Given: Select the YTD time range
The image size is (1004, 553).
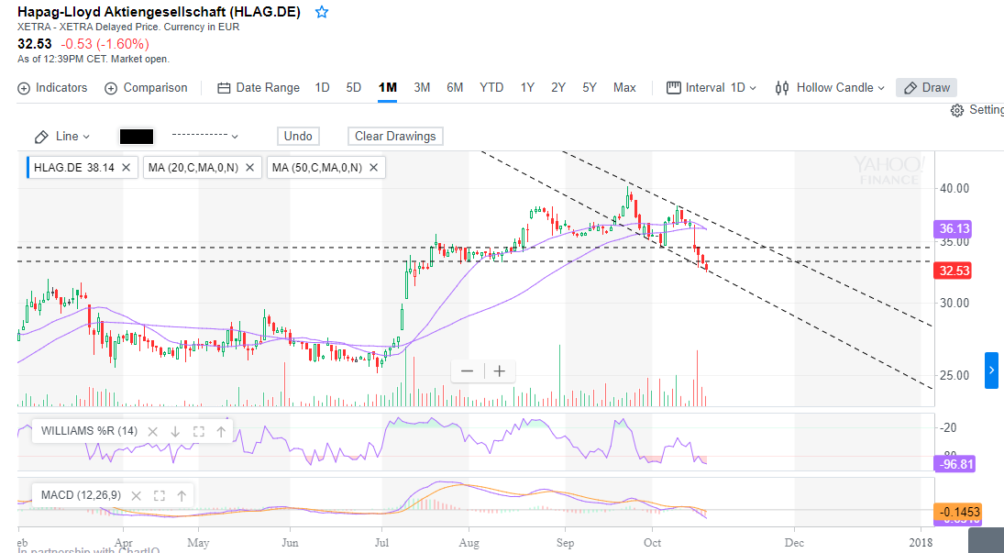Looking at the screenshot, I should (491, 88).
